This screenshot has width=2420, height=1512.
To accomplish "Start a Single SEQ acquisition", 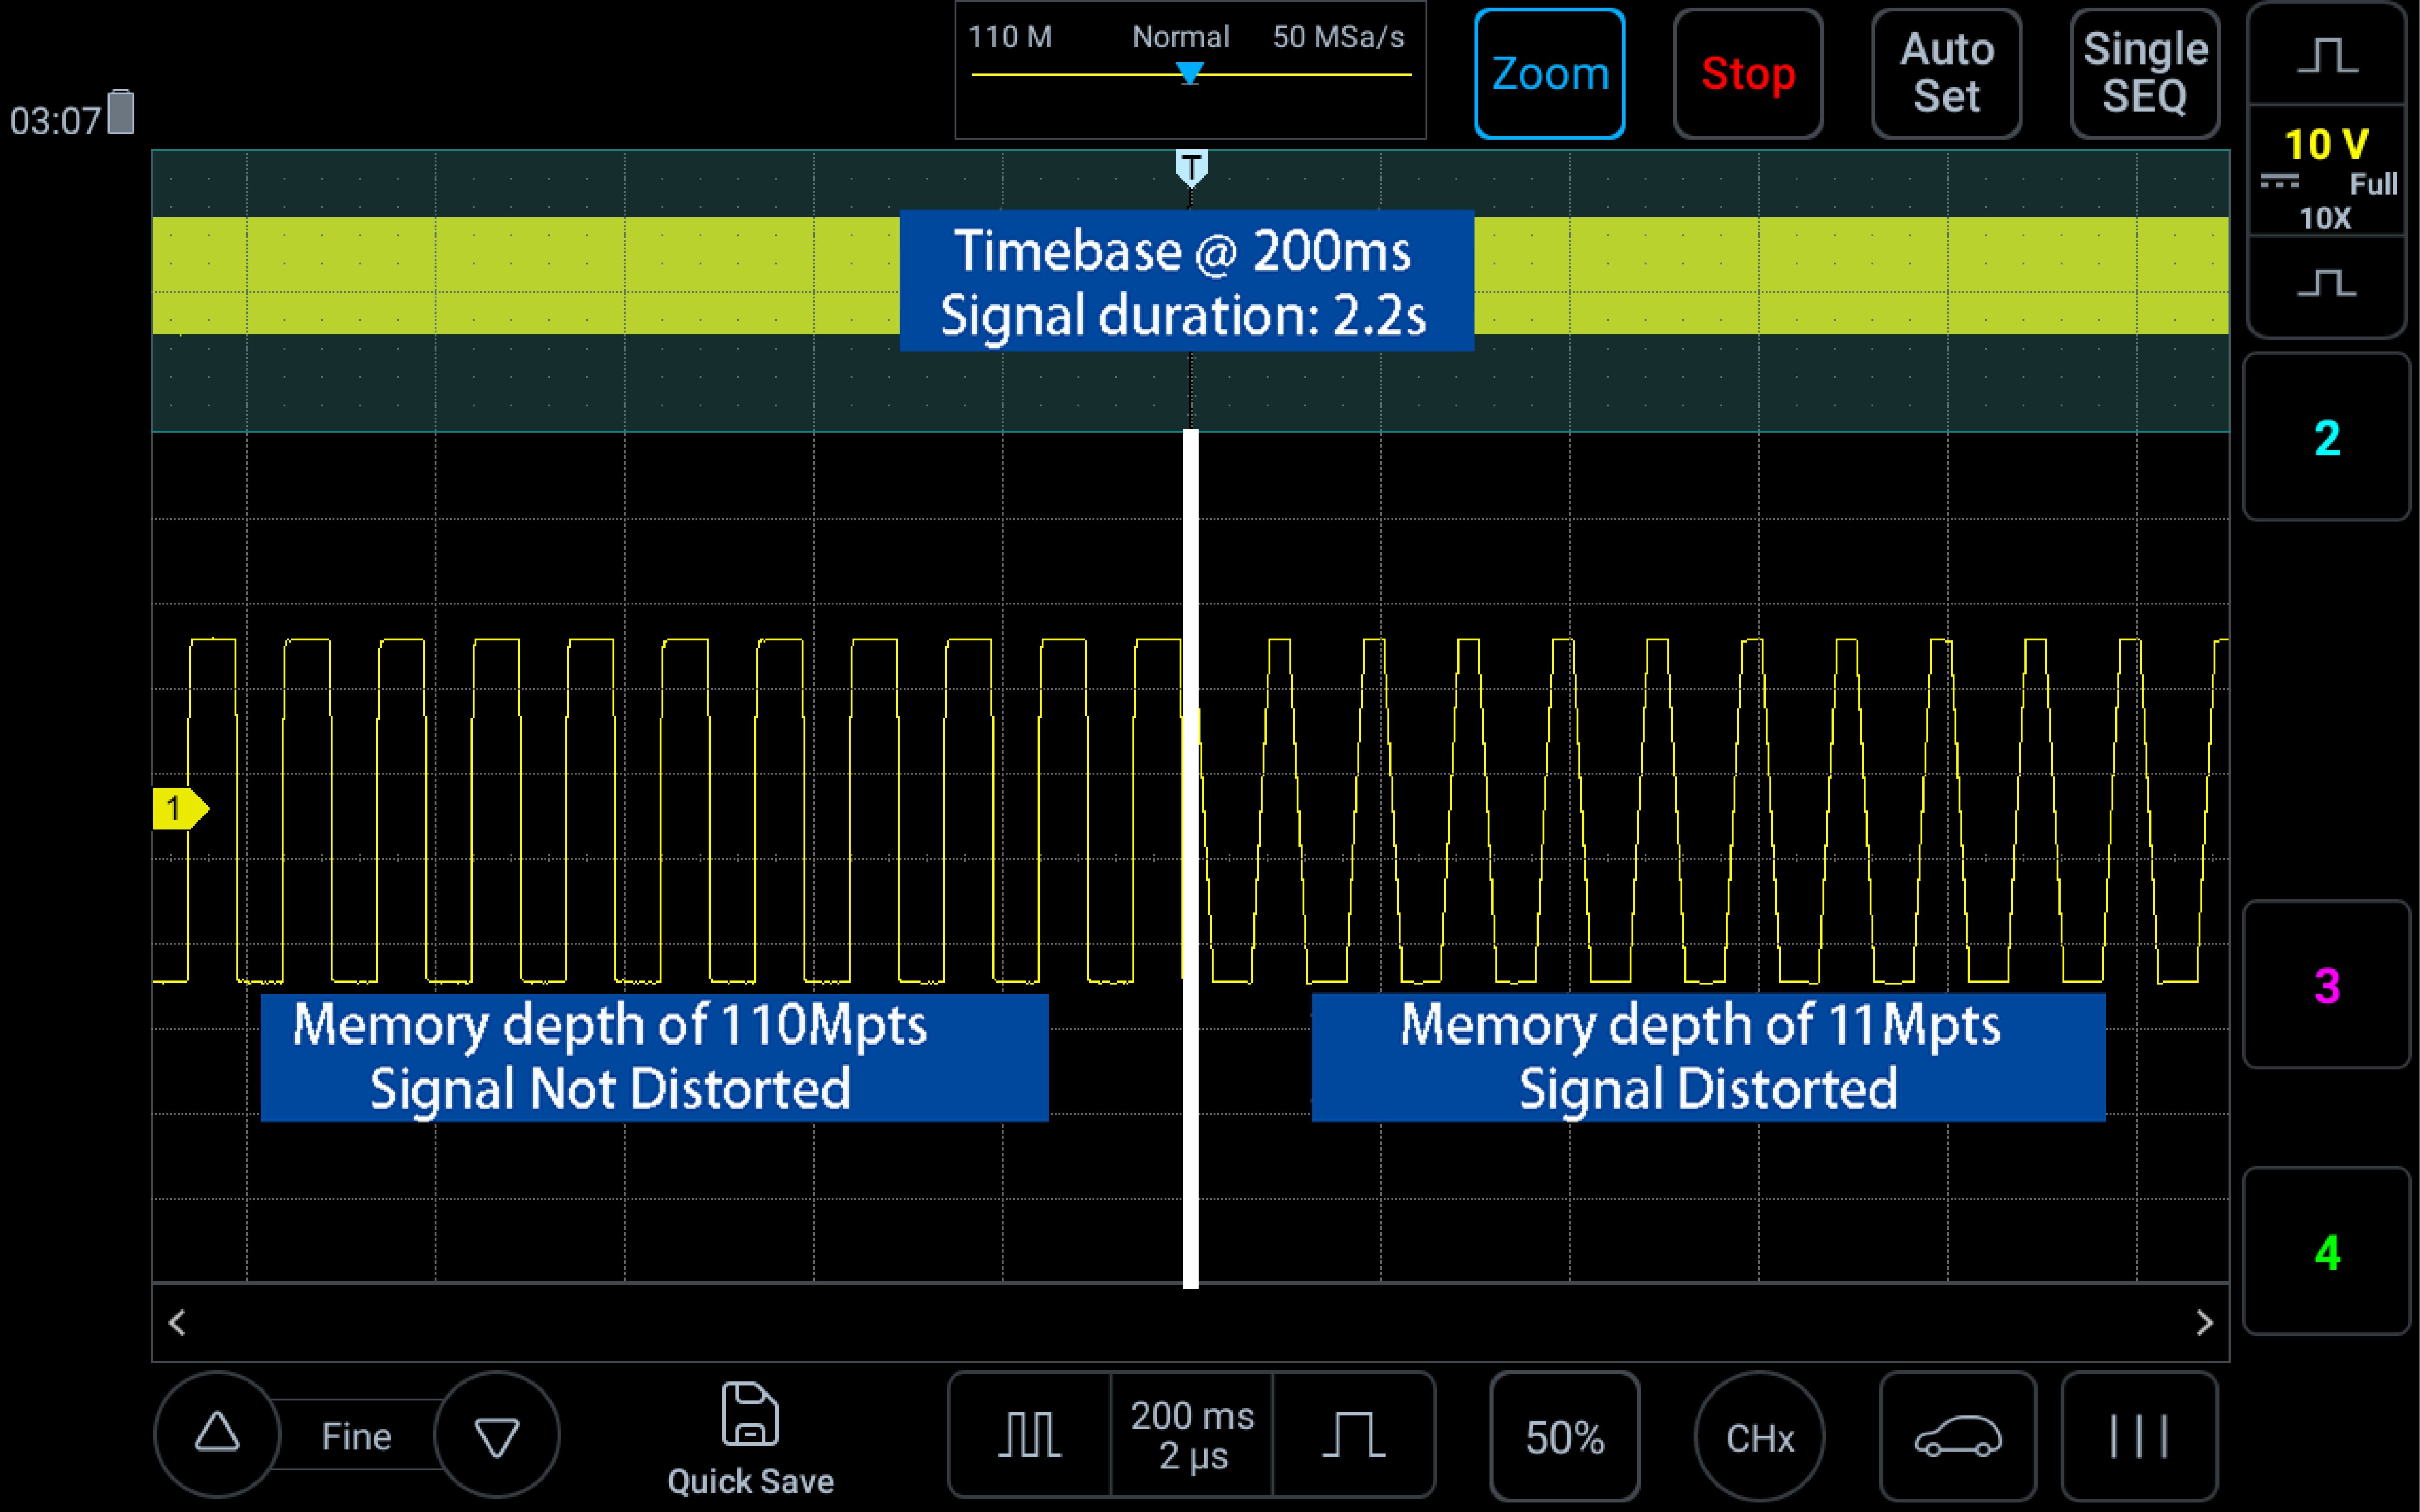I will 2145,74.
